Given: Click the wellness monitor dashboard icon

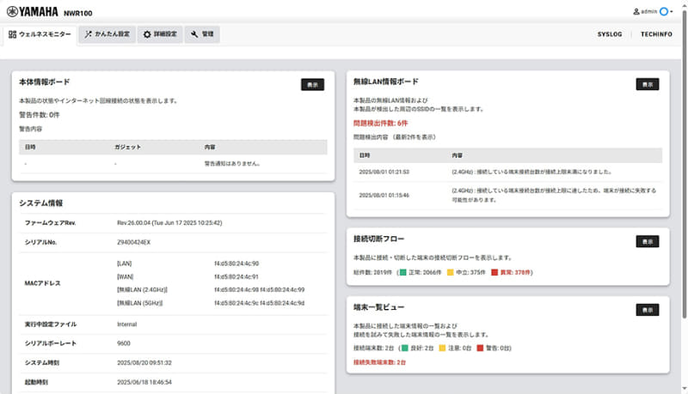Looking at the screenshot, I should pos(12,34).
